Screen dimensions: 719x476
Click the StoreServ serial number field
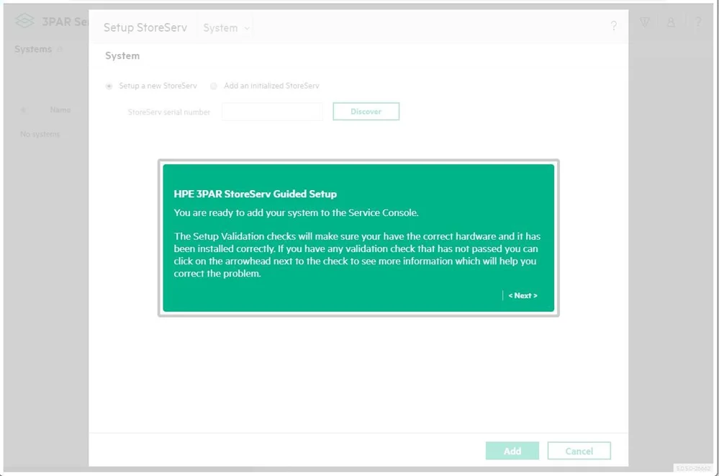[272, 112]
